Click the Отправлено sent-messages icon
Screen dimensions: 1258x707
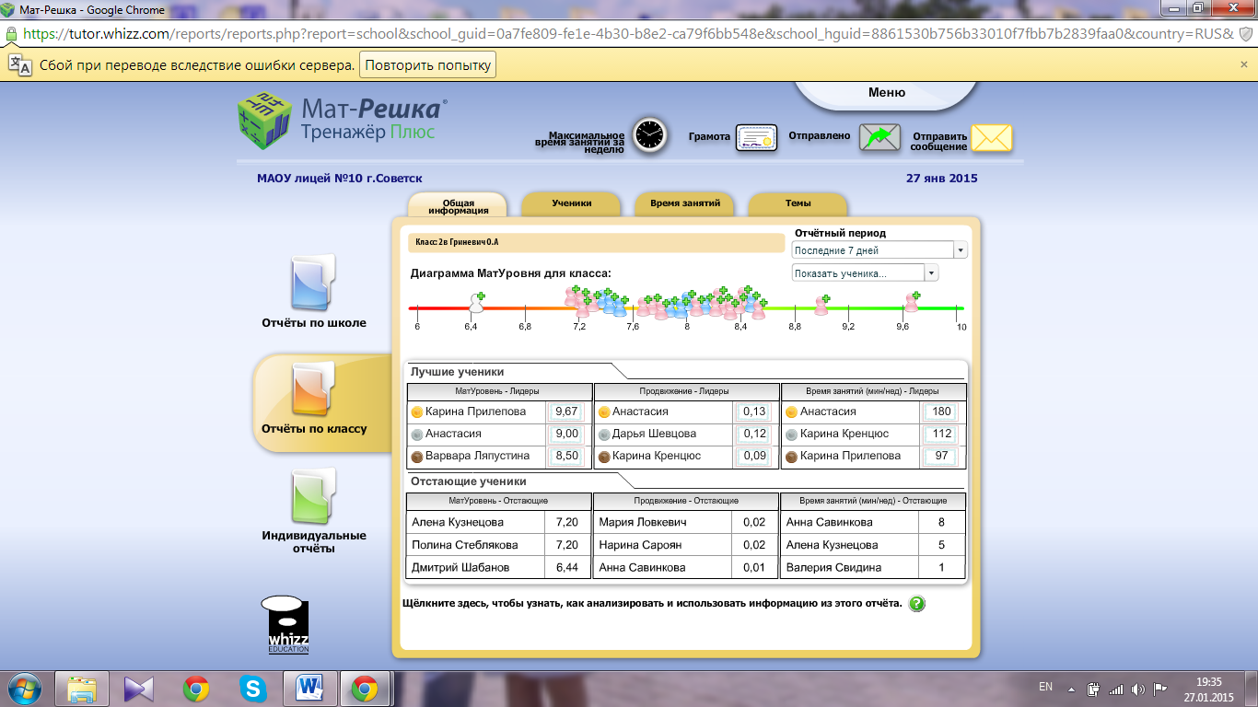coord(879,137)
